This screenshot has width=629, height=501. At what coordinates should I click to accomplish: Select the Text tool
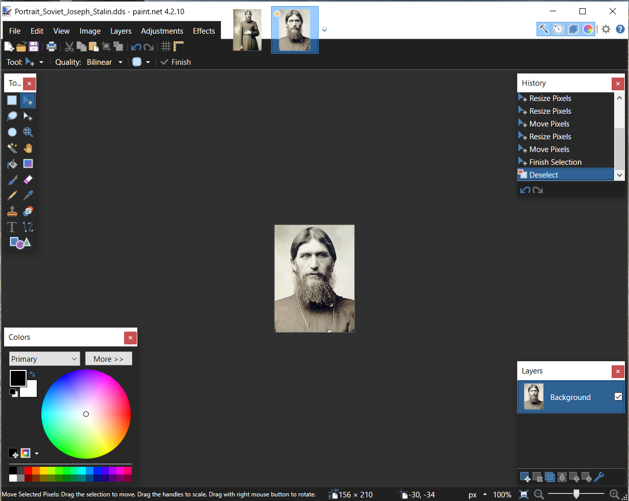point(12,227)
